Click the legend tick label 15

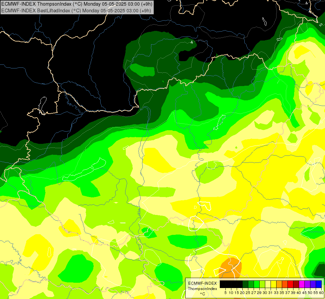[x=237, y=293]
